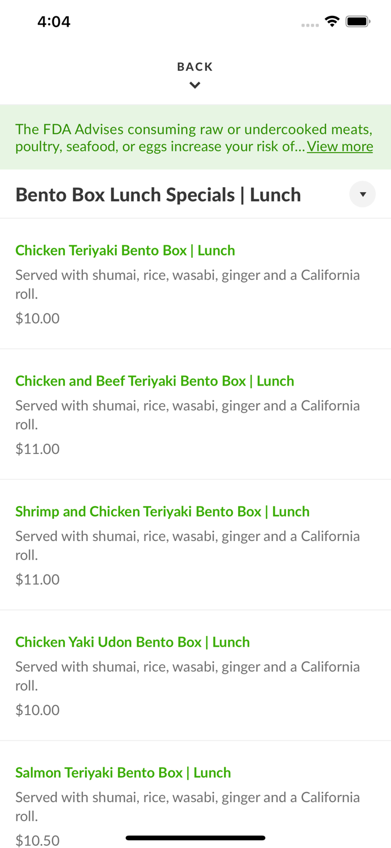Image resolution: width=391 pixels, height=848 pixels.
Task: Tap the battery icon
Action: pos(358,20)
